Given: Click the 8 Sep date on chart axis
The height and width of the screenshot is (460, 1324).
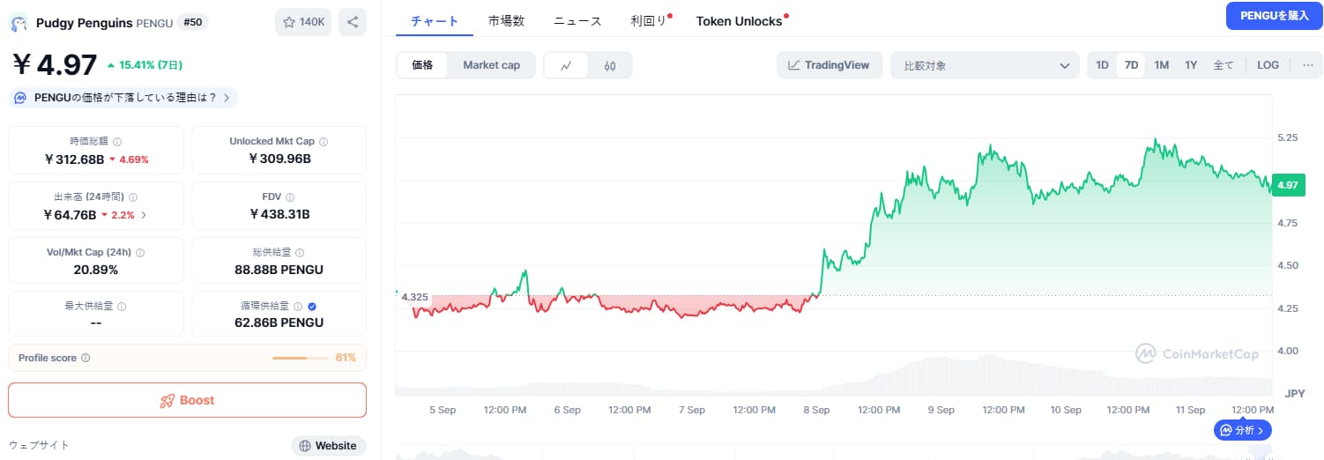Looking at the screenshot, I should (x=816, y=411).
